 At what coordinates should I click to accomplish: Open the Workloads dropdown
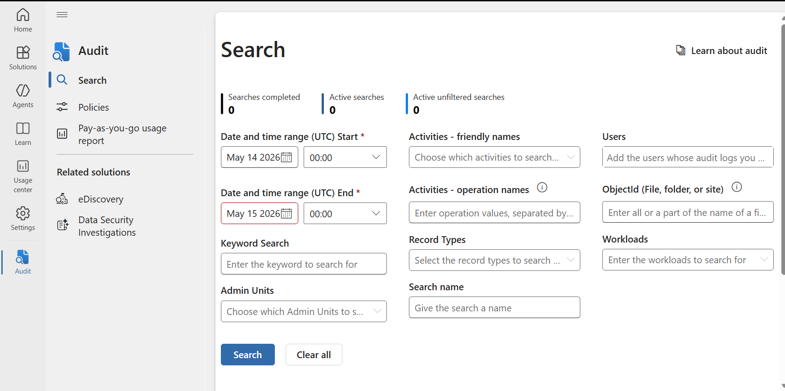(688, 260)
